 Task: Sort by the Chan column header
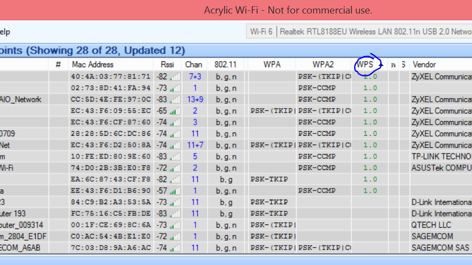click(194, 64)
